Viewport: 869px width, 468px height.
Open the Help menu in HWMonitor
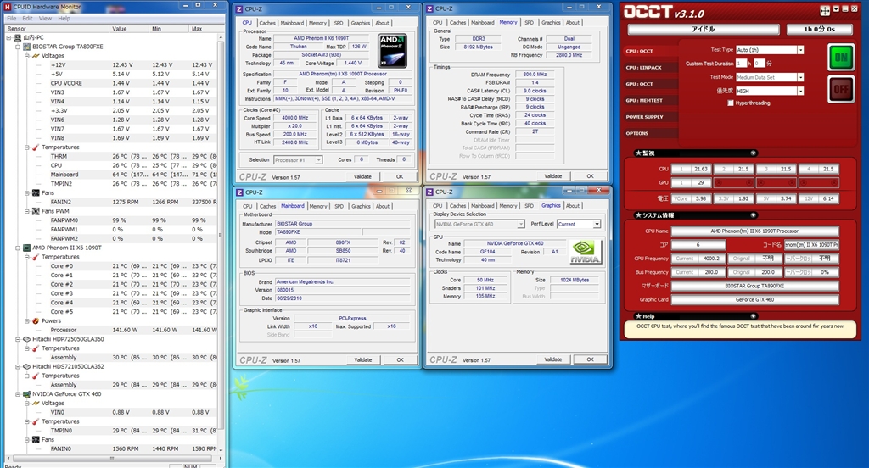[64, 19]
